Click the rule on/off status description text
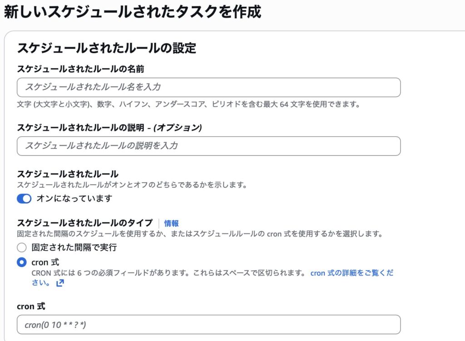The width and height of the screenshot is (465, 341). coord(132,185)
